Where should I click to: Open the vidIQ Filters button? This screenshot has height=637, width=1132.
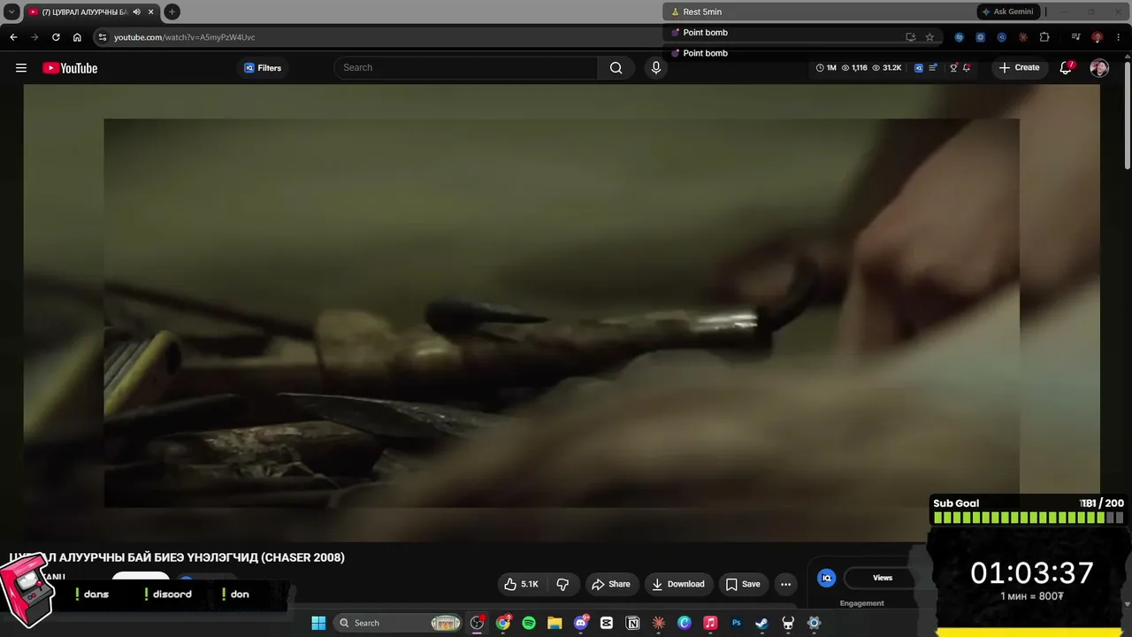point(263,68)
